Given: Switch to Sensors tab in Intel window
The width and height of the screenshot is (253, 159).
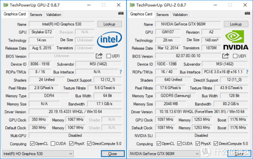Looking at the screenshot, I should click(36, 14).
